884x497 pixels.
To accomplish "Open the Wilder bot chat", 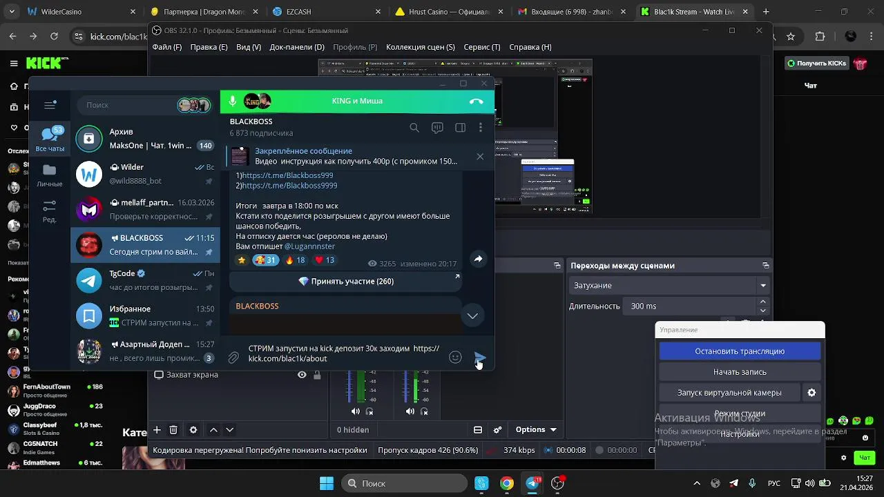I will 145,175.
